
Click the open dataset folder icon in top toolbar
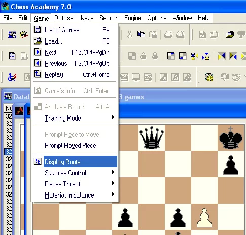(24, 34)
